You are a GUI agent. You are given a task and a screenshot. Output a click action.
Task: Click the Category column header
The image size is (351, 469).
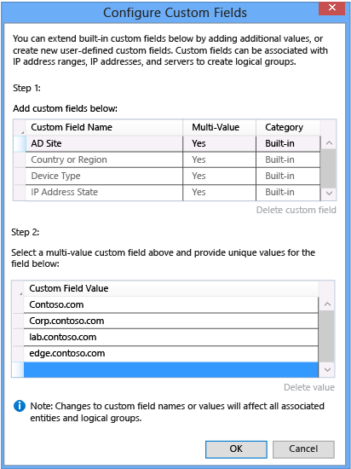288,127
